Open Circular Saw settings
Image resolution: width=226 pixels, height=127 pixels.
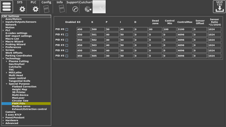tap(20, 101)
